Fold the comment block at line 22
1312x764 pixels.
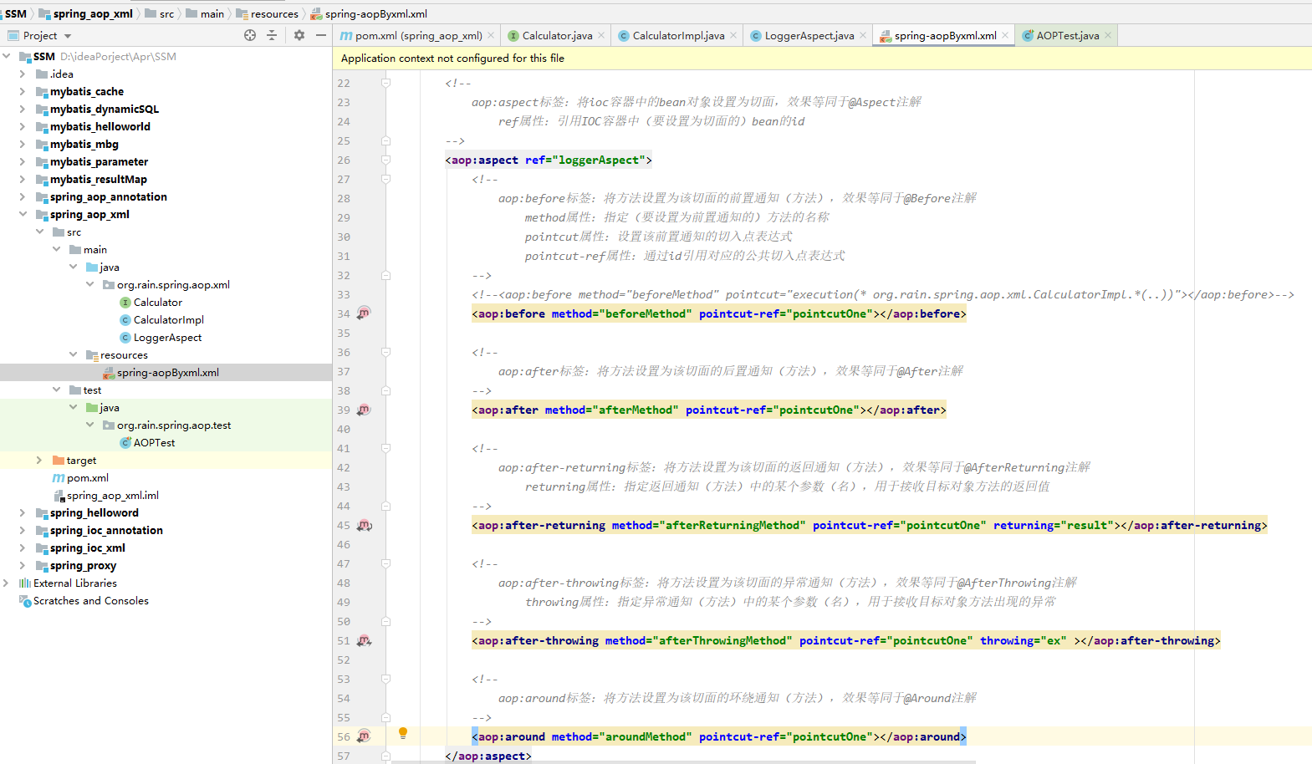[385, 83]
